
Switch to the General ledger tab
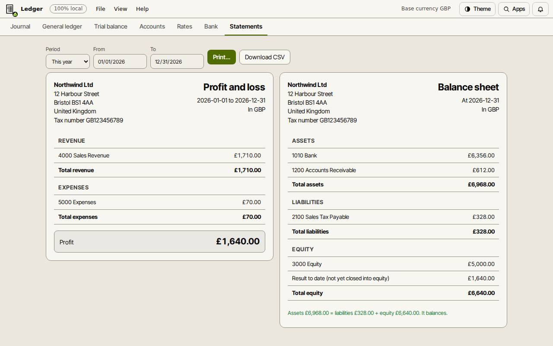(62, 26)
